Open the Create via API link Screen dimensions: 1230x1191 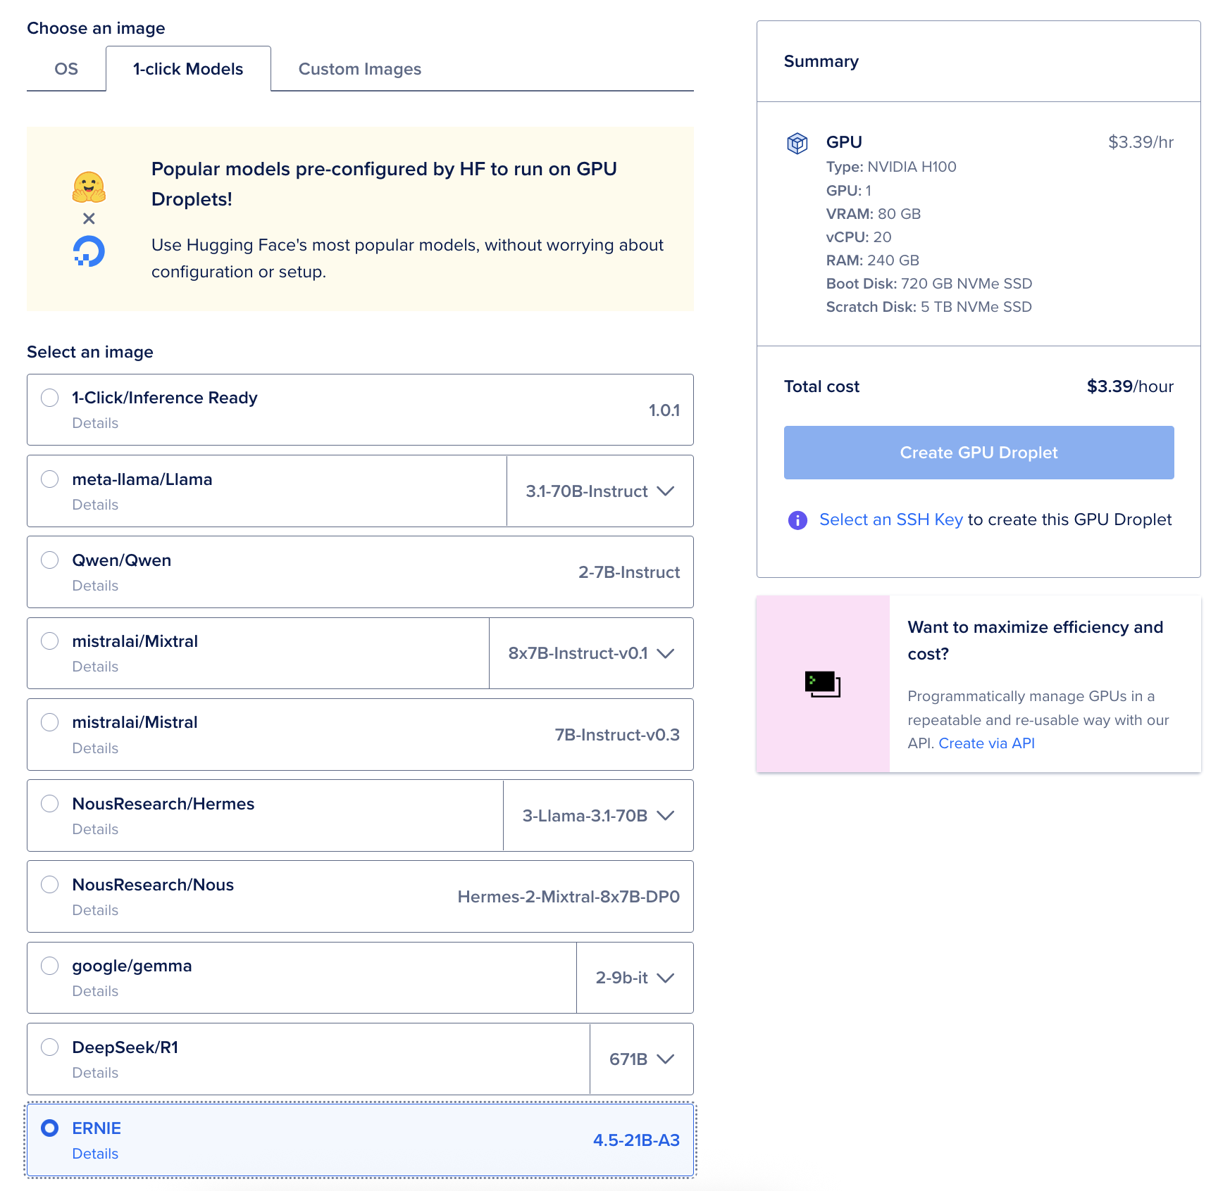[x=986, y=743]
